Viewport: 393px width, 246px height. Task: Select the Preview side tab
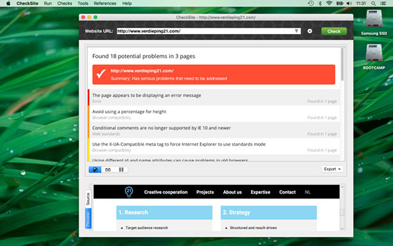[88, 218]
